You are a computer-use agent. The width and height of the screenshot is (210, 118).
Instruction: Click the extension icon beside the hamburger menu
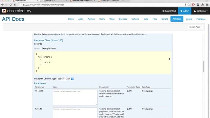[x=202, y=5]
